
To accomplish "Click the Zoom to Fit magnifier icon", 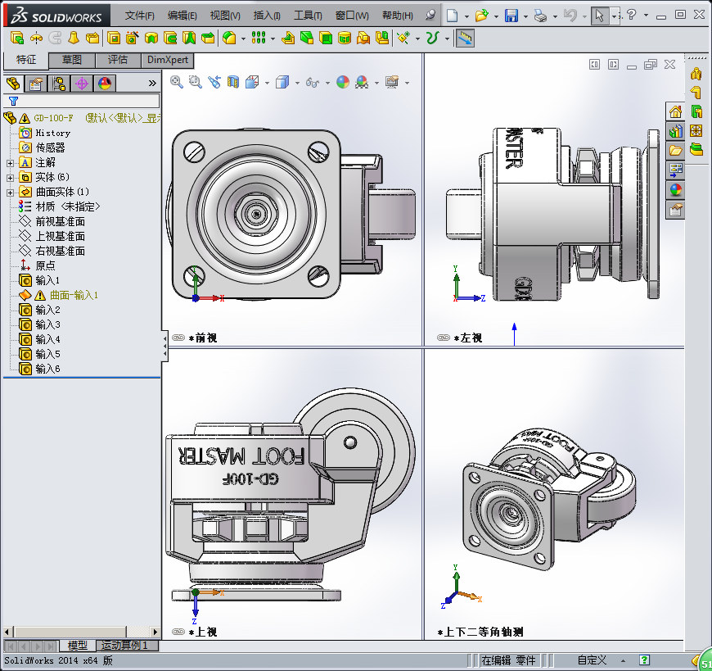I will pos(177,81).
